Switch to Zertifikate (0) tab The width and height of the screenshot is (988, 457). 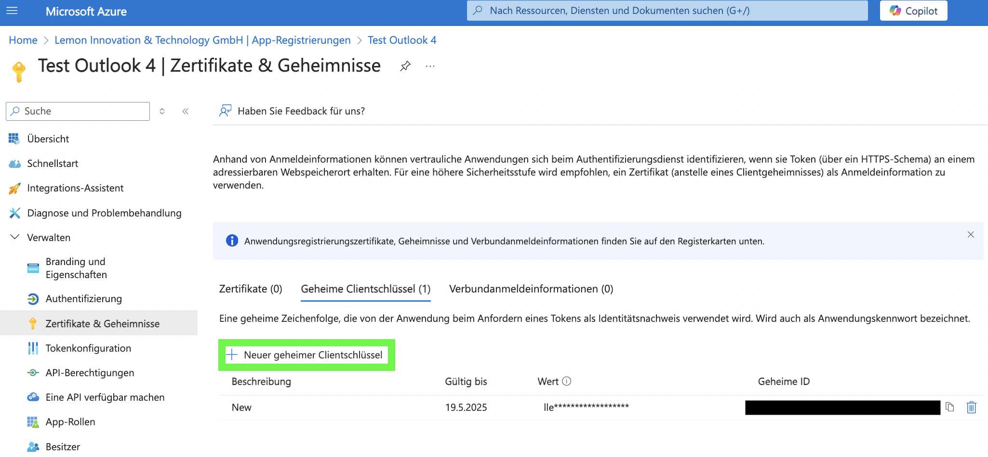(251, 289)
